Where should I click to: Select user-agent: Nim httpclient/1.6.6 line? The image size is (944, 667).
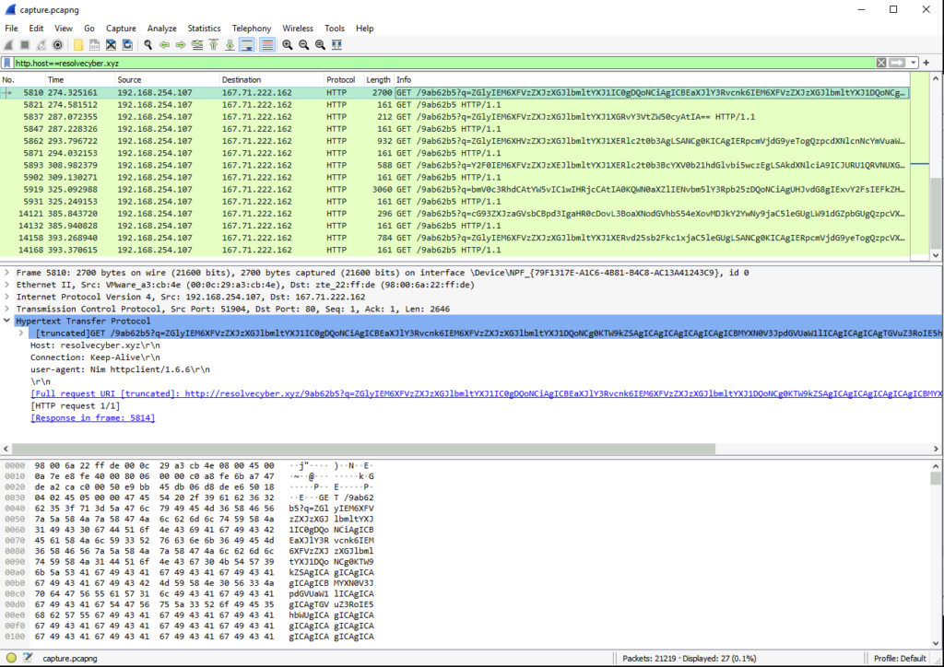click(121, 369)
